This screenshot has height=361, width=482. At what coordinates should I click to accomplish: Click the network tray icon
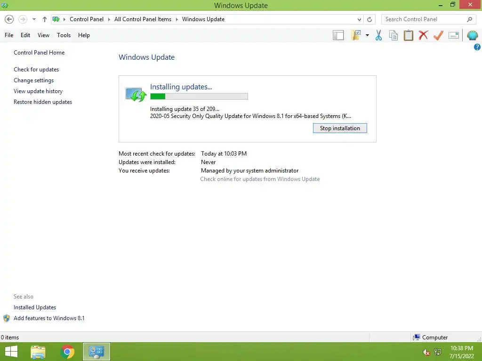(438, 352)
